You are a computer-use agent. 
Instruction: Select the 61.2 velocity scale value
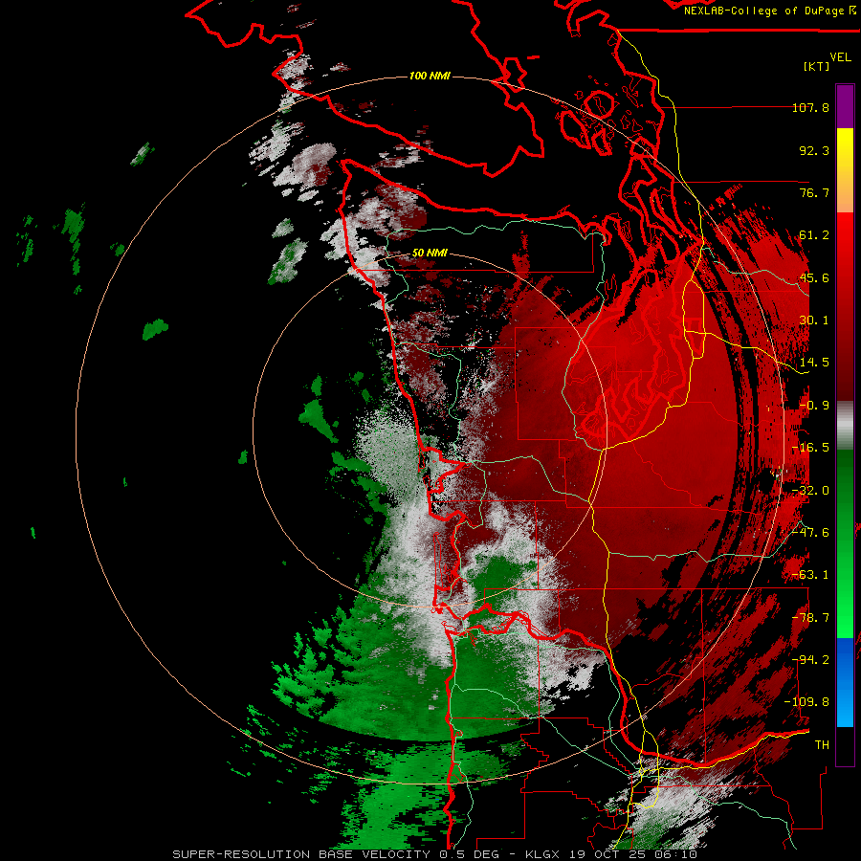(814, 235)
